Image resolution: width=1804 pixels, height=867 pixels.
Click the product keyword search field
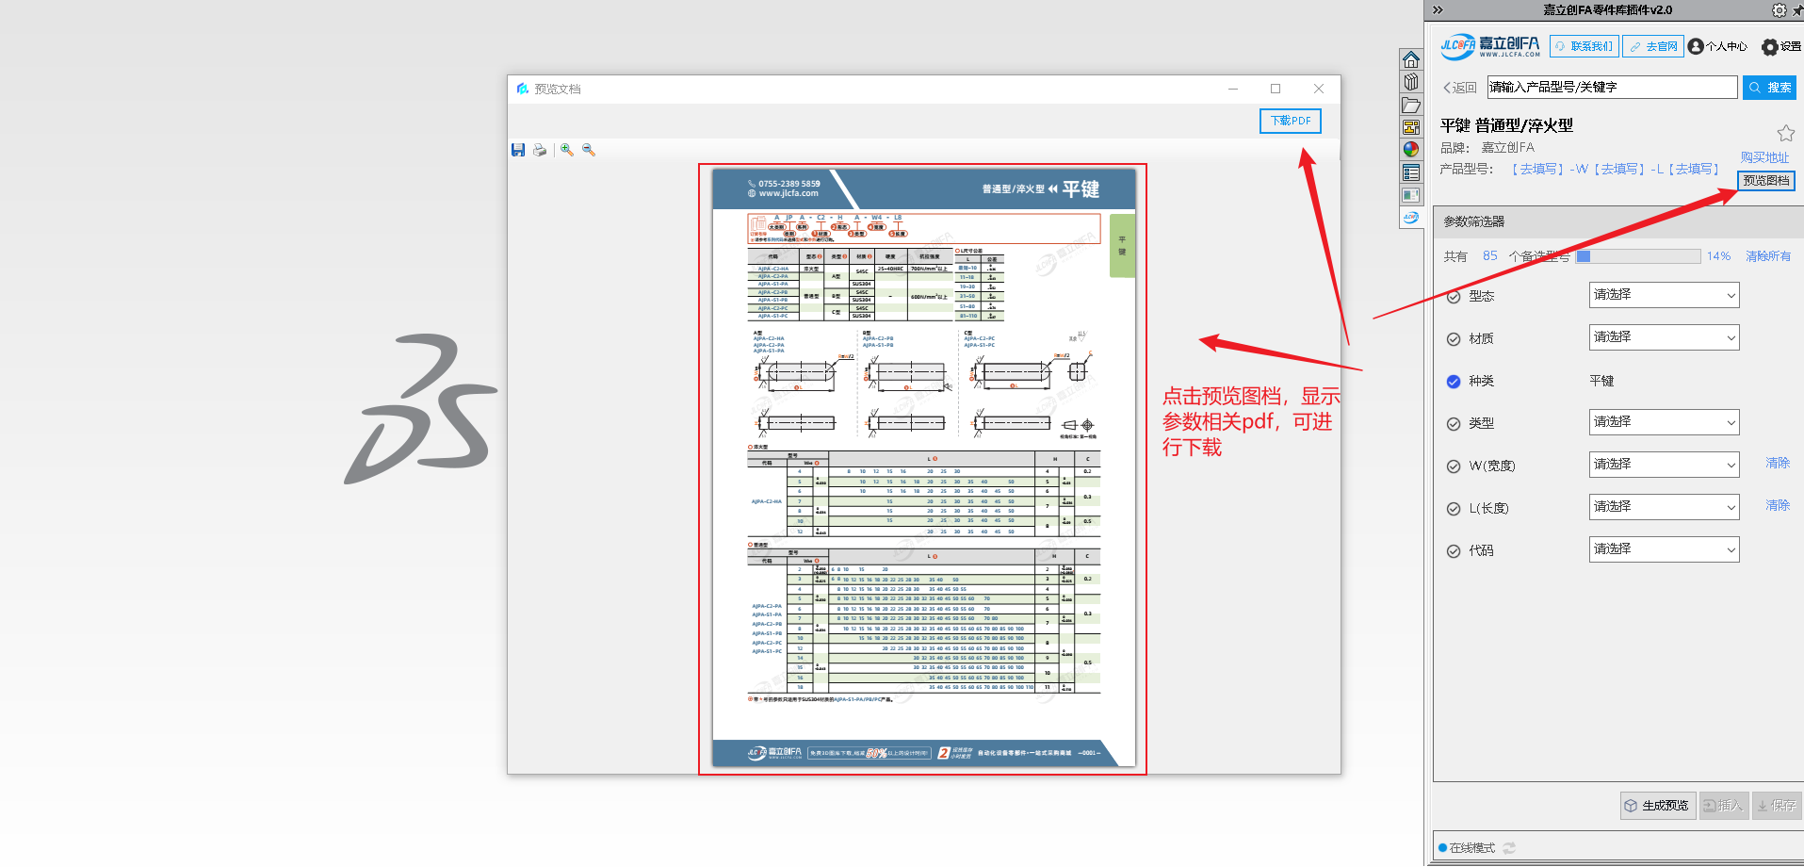1611,88
